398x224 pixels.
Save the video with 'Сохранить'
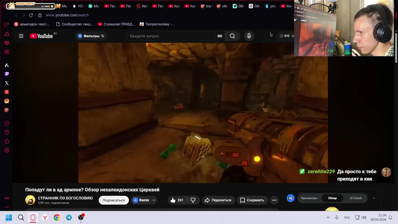pyautogui.click(x=252, y=200)
